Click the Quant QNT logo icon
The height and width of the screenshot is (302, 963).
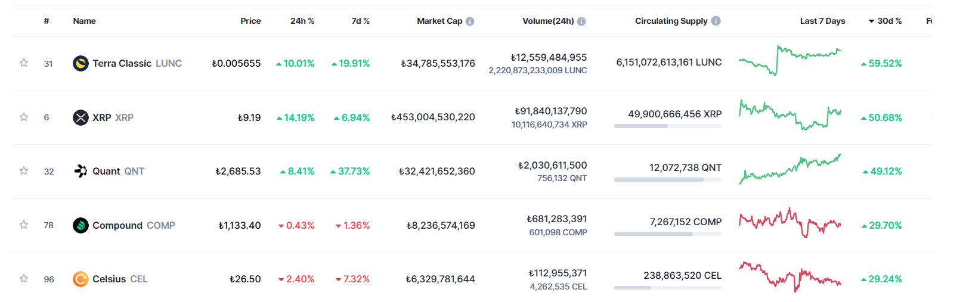(80, 172)
